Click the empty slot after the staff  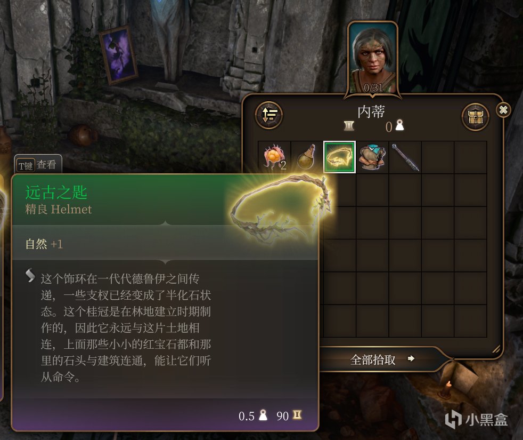[x=438, y=157]
